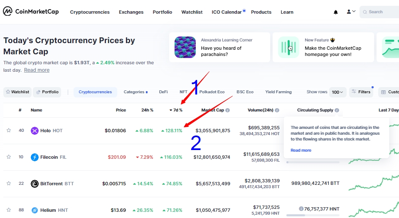Toggle watchlist star for Holo
The height and width of the screenshot is (218, 399).
[x=8, y=131]
